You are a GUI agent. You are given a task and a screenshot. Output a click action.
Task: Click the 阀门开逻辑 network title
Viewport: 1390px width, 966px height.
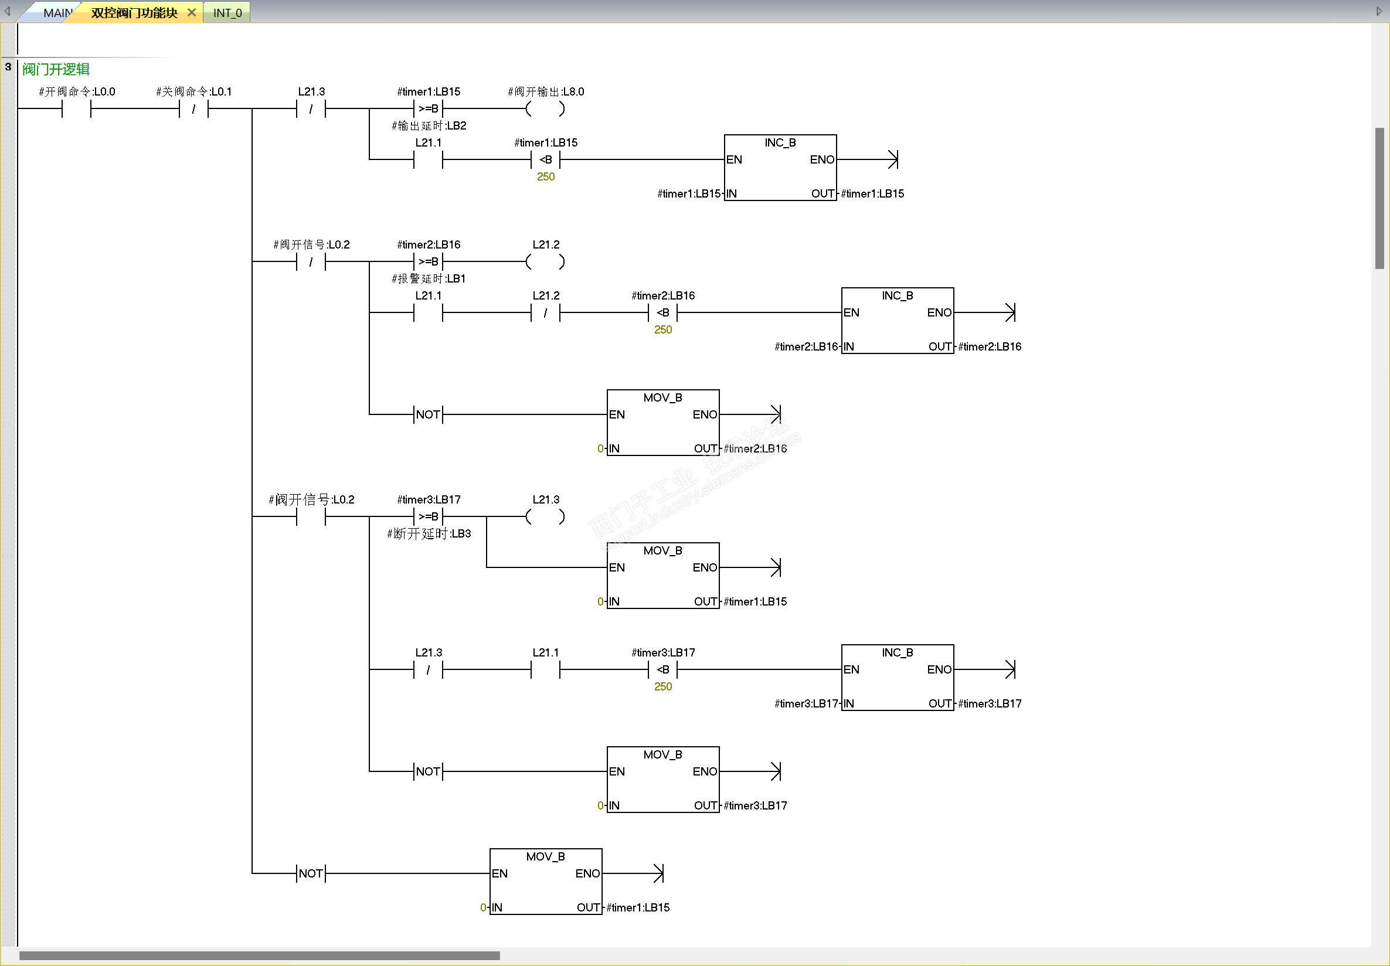coord(56,70)
